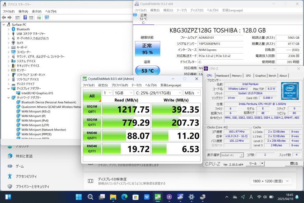Open プライバシーとセキュリティ via its shield icon
The width and height of the screenshot is (304, 203).
point(10,186)
